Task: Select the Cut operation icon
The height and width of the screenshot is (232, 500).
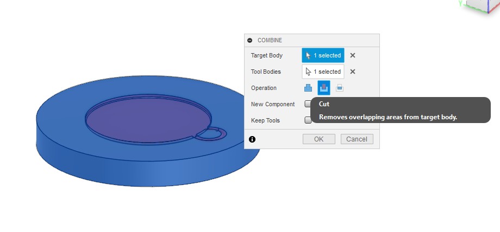Action: pos(323,88)
